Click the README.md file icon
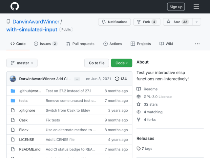 (13, 149)
